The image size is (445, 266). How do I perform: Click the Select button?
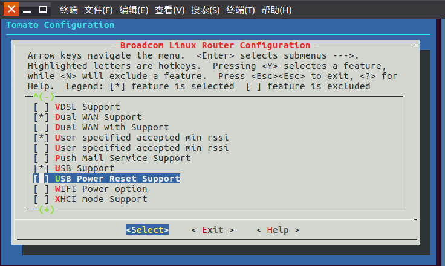click(148, 230)
